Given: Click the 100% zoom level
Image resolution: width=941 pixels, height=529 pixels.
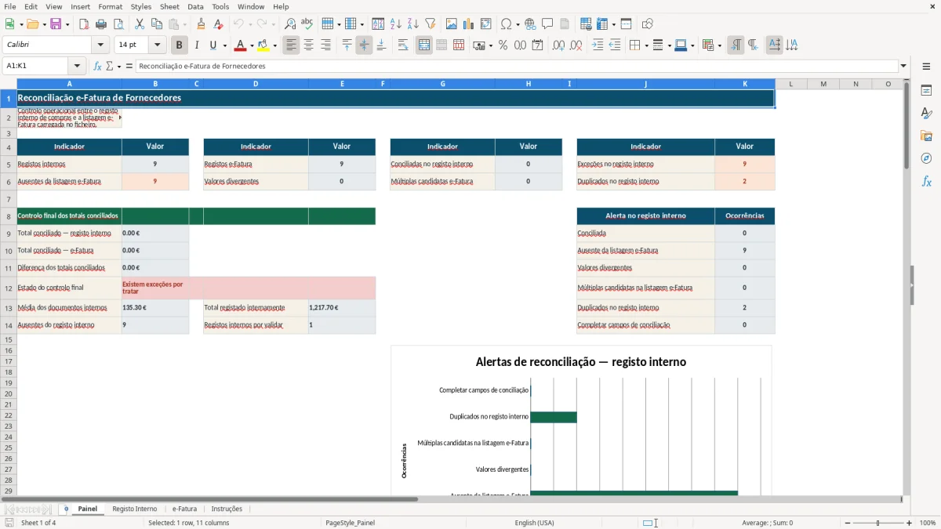Looking at the screenshot, I should point(928,523).
